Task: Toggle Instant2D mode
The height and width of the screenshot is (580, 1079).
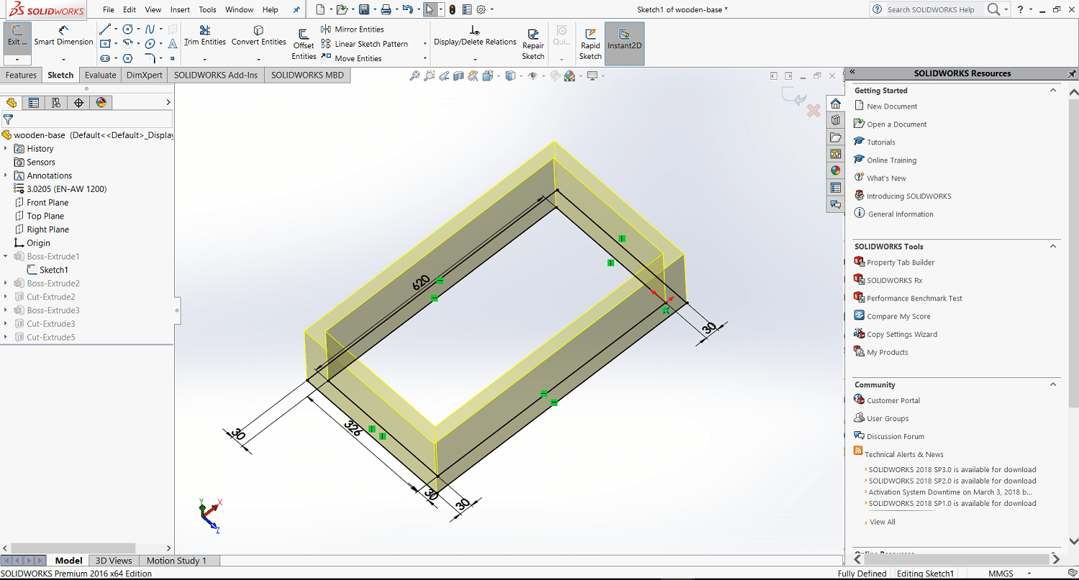Action: 624,44
